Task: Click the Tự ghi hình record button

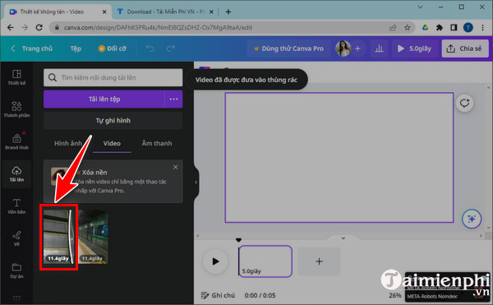Action: pyautogui.click(x=113, y=120)
